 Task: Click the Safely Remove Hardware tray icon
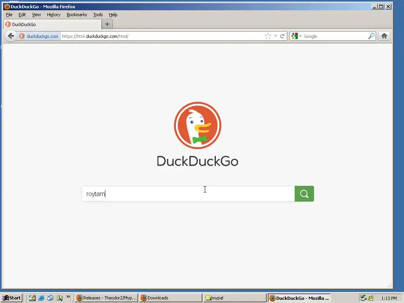tap(363, 298)
